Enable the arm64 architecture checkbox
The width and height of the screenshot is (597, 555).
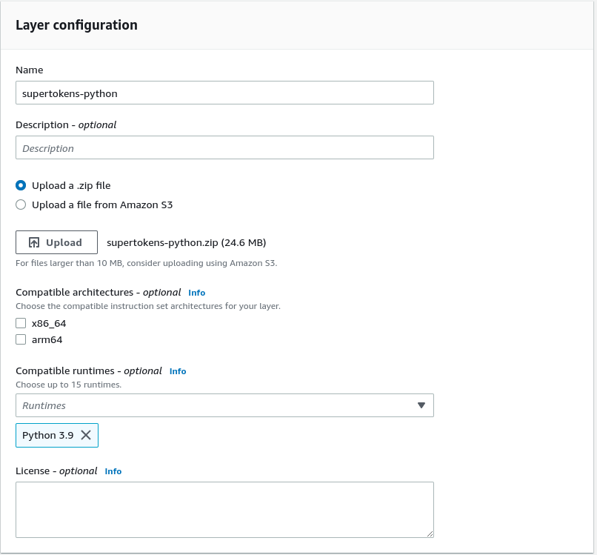(21, 339)
